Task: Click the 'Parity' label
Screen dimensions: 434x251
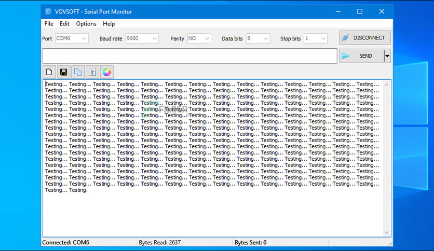Action: click(177, 39)
